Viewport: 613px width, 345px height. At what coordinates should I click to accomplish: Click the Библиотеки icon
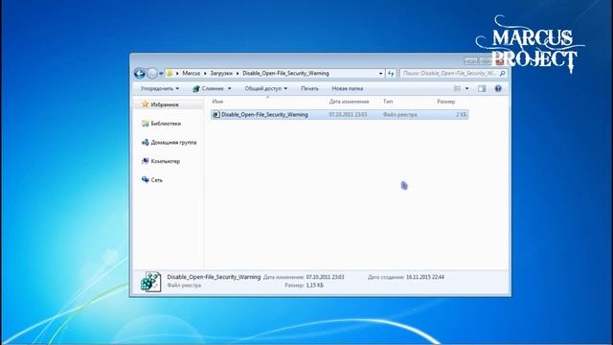(x=145, y=124)
